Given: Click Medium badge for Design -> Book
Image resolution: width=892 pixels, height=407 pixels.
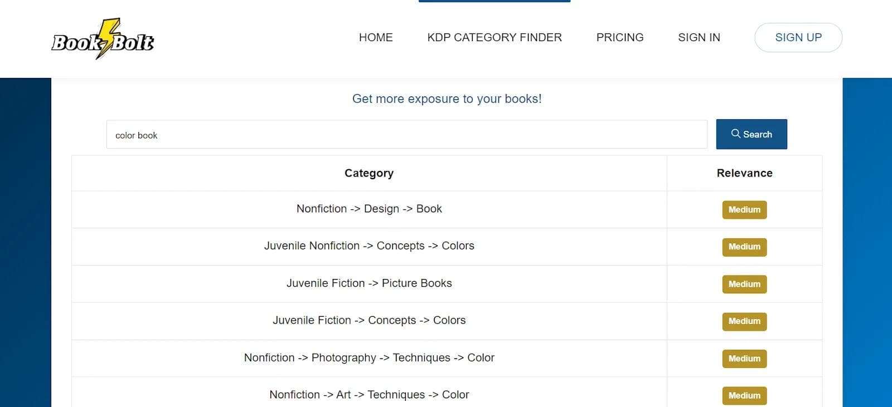Looking at the screenshot, I should coord(744,210).
